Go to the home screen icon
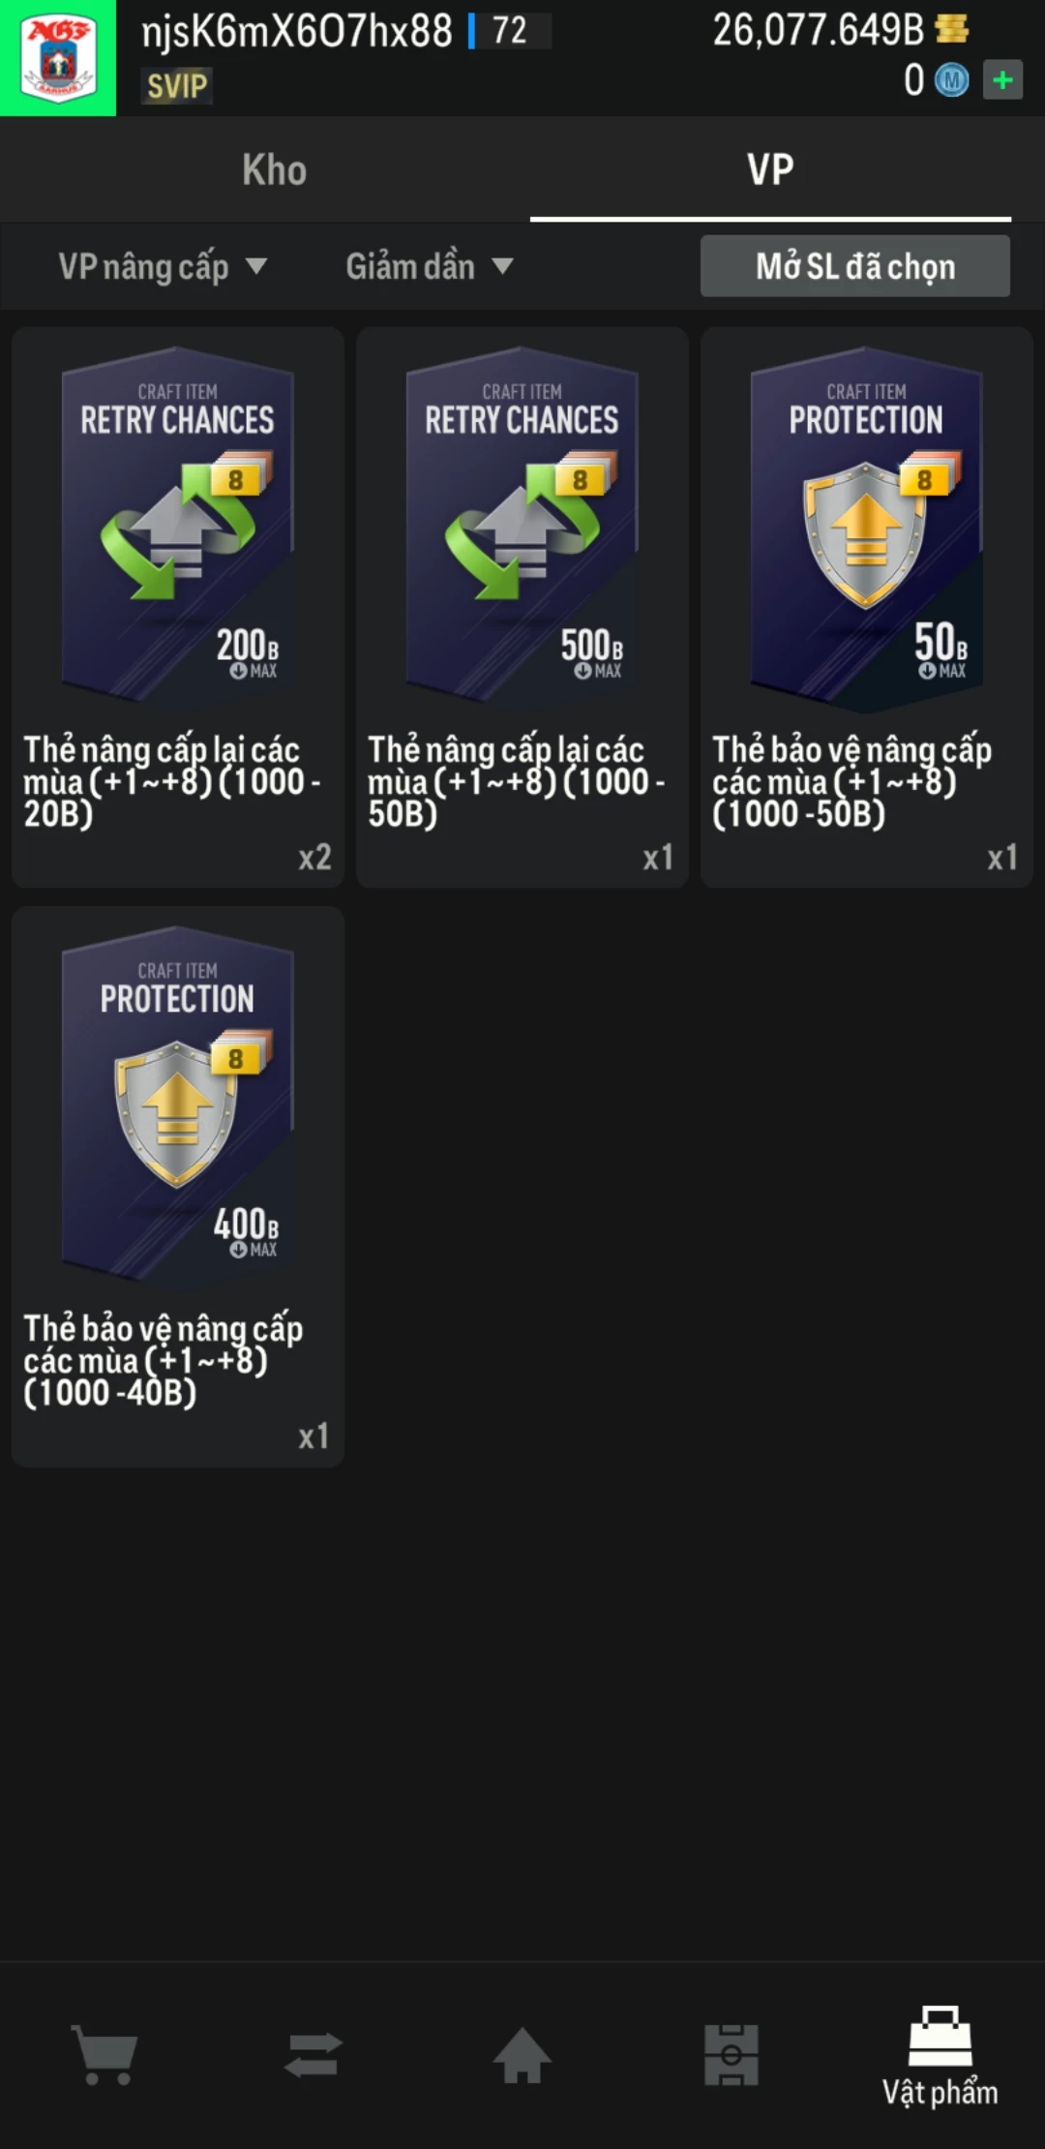Image resolution: width=1045 pixels, height=2149 pixels. [x=522, y=2054]
